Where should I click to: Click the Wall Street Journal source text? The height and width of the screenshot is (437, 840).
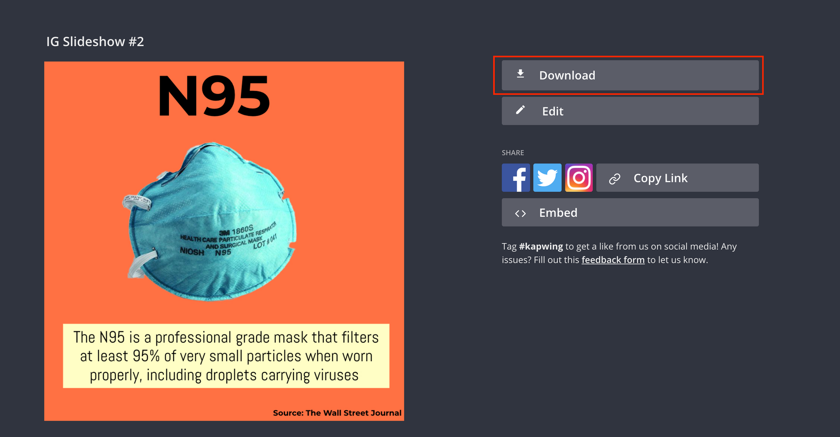coord(337,413)
